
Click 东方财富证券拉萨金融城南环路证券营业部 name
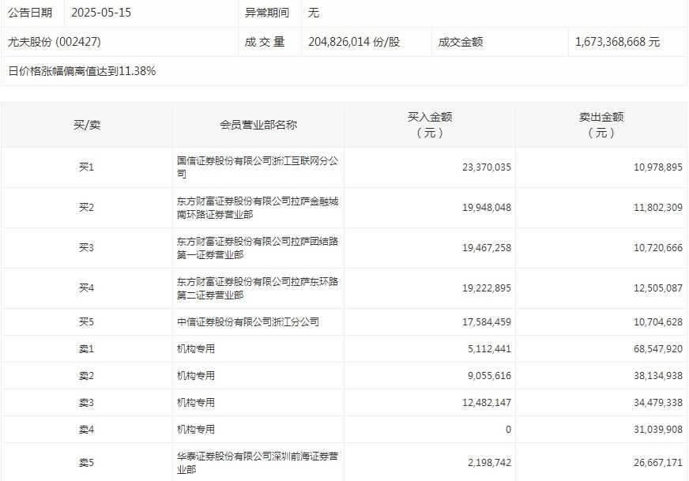pos(258,208)
